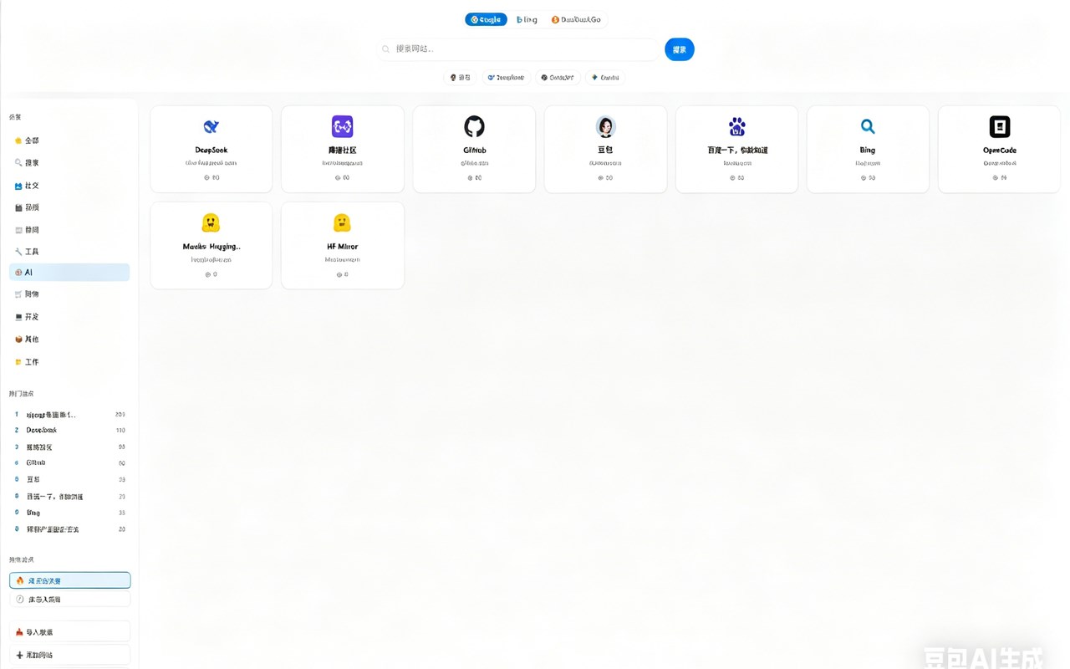This screenshot has width=1070, height=669.
Task: Focus the 搜索网站 search input field
Action: [x=517, y=49]
